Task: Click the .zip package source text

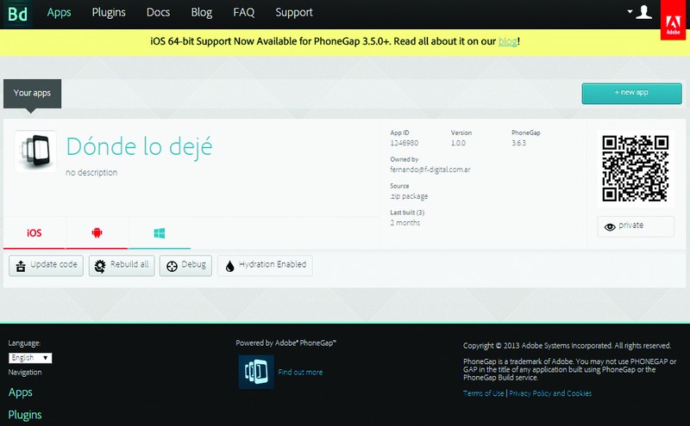Action: pyautogui.click(x=409, y=196)
